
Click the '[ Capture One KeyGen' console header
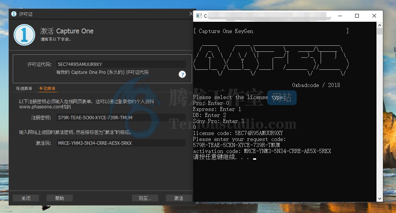point(223,31)
